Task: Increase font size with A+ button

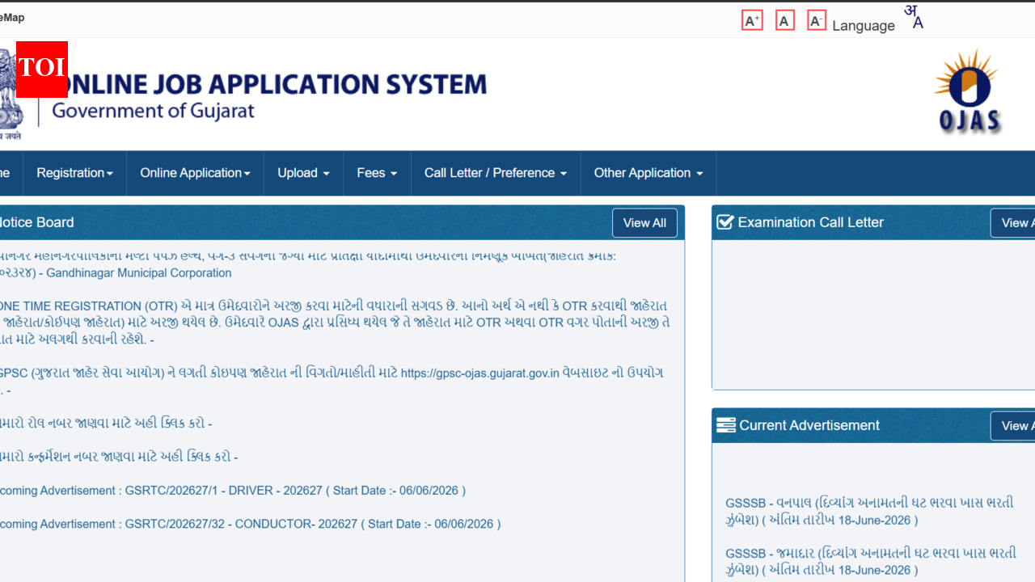Action: pyautogui.click(x=752, y=21)
